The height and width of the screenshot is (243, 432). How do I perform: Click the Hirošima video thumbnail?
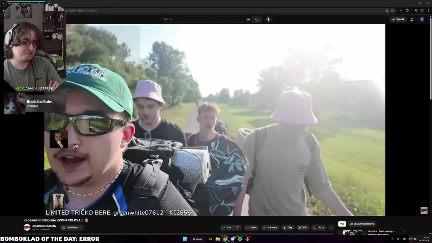(x=352, y=233)
